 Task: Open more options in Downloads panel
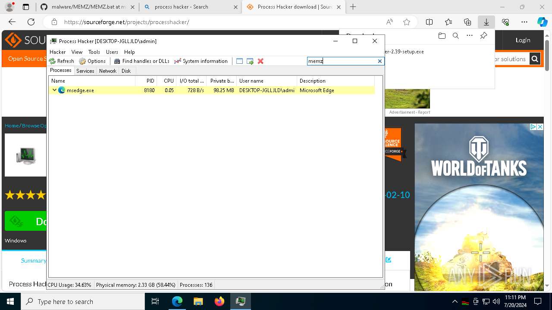tap(470, 36)
